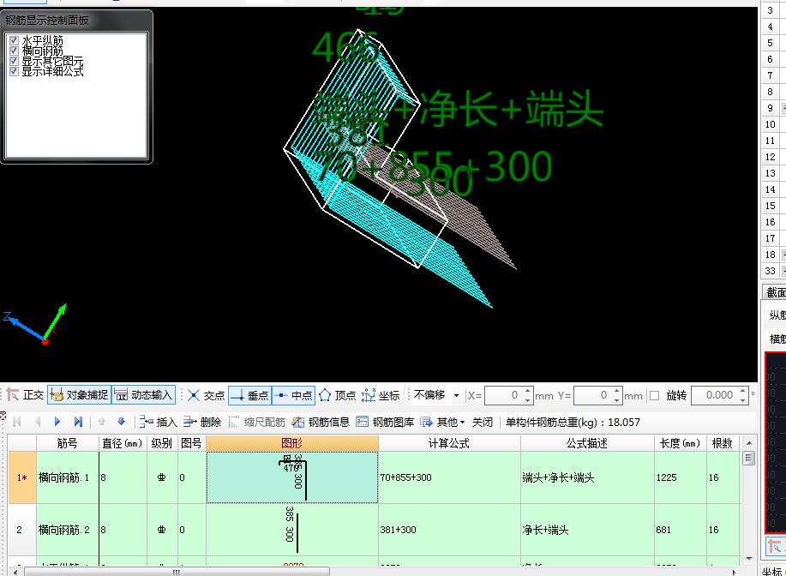The height and width of the screenshot is (576, 786).
Task: Select row header 1* in table
Action: coord(21,477)
